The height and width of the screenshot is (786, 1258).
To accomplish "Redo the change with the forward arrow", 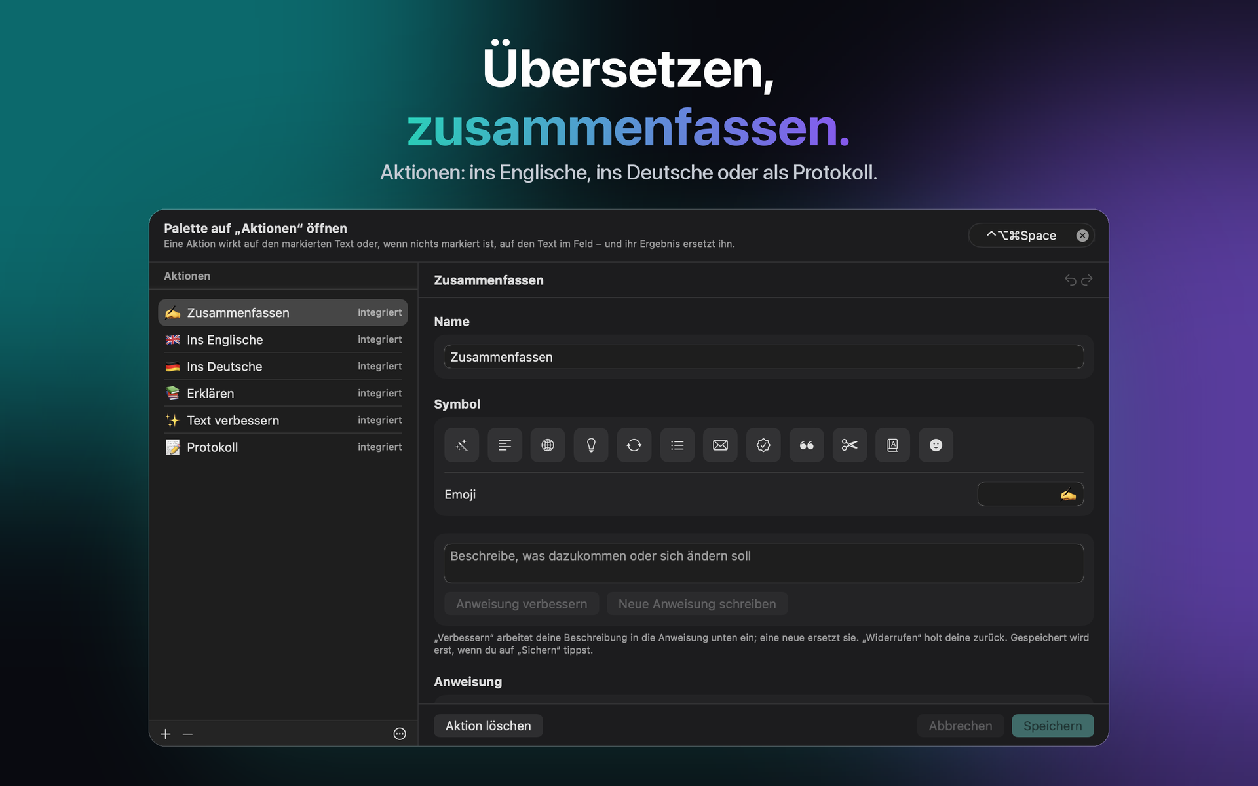I will 1087,280.
